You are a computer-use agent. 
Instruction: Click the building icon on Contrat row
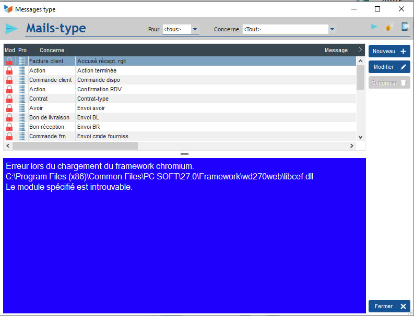22,99
